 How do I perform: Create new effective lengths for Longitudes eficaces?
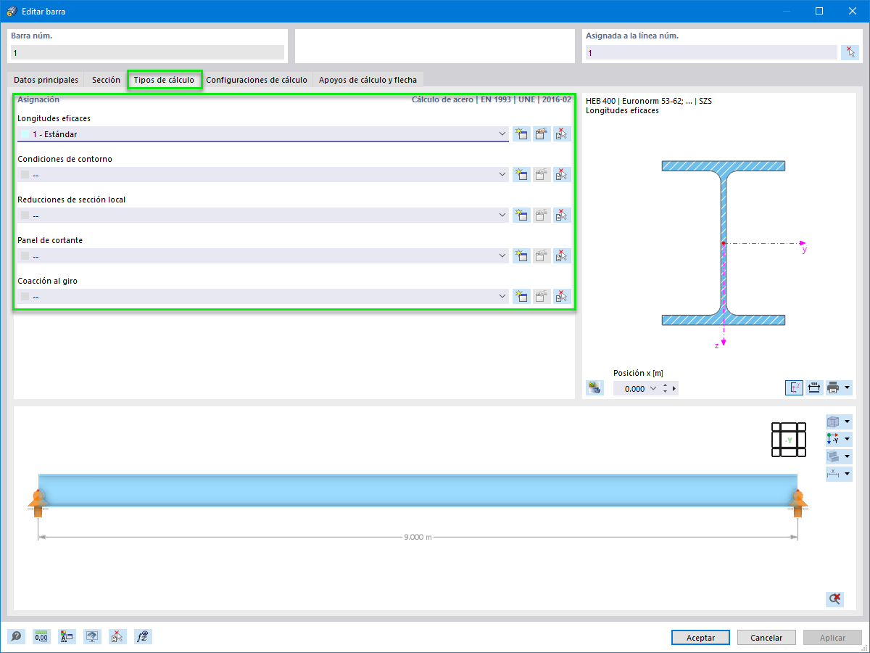click(521, 134)
